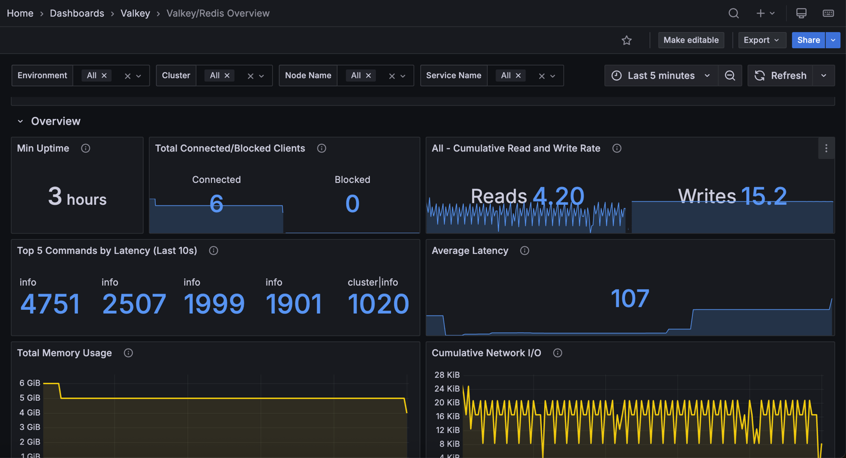
Task: Toggle the dashboard favorite star
Action: [x=627, y=40]
